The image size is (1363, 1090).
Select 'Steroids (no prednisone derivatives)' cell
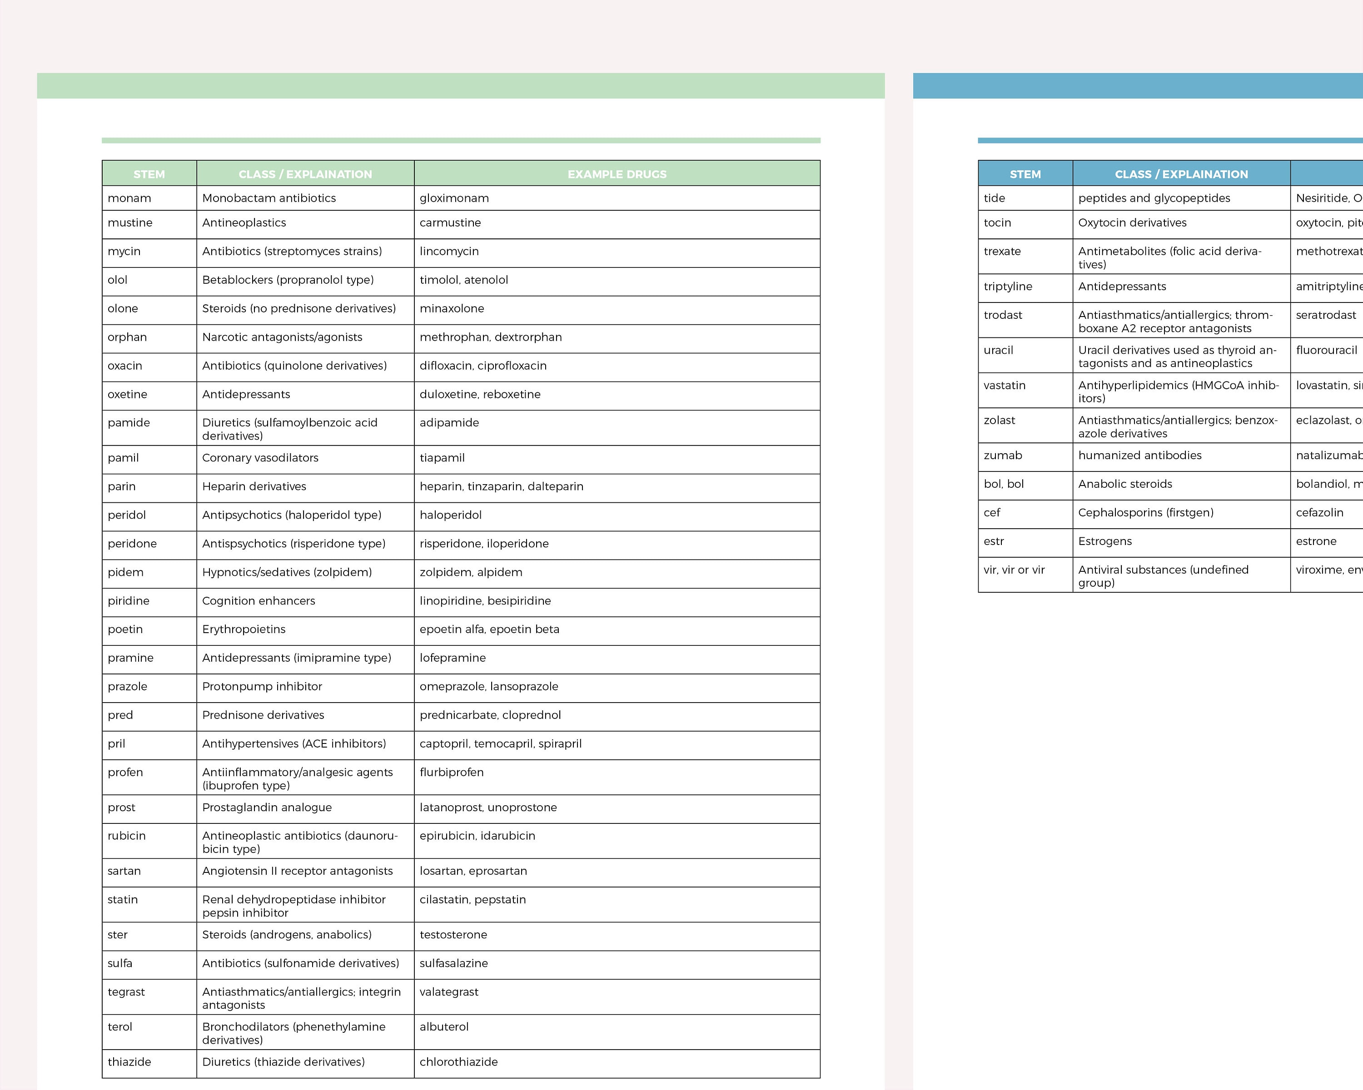click(305, 310)
